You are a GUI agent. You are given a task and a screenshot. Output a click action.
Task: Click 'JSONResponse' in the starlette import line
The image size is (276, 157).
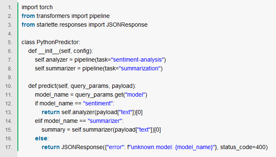(127, 25)
